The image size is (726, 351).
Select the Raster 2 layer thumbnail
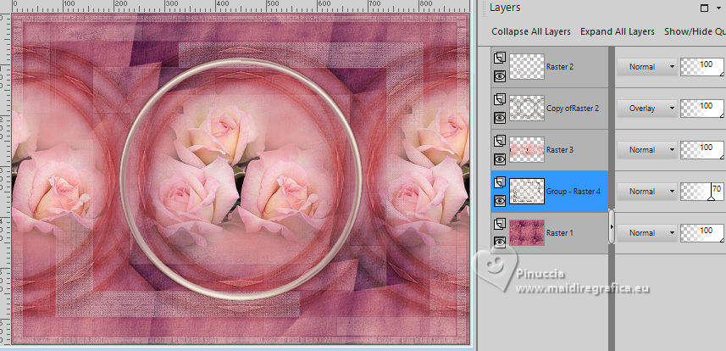pyautogui.click(x=527, y=67)
